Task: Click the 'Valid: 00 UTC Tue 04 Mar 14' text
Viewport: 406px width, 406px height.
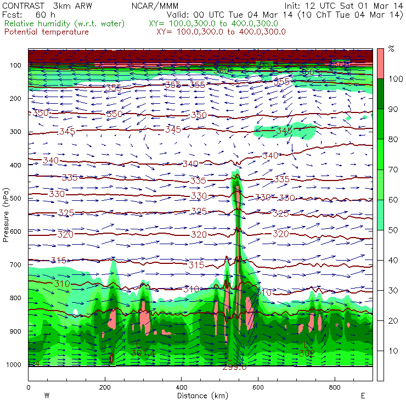Action: point(229,15)
